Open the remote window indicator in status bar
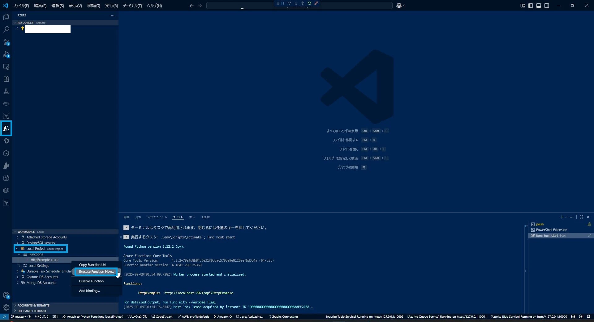 4,316
